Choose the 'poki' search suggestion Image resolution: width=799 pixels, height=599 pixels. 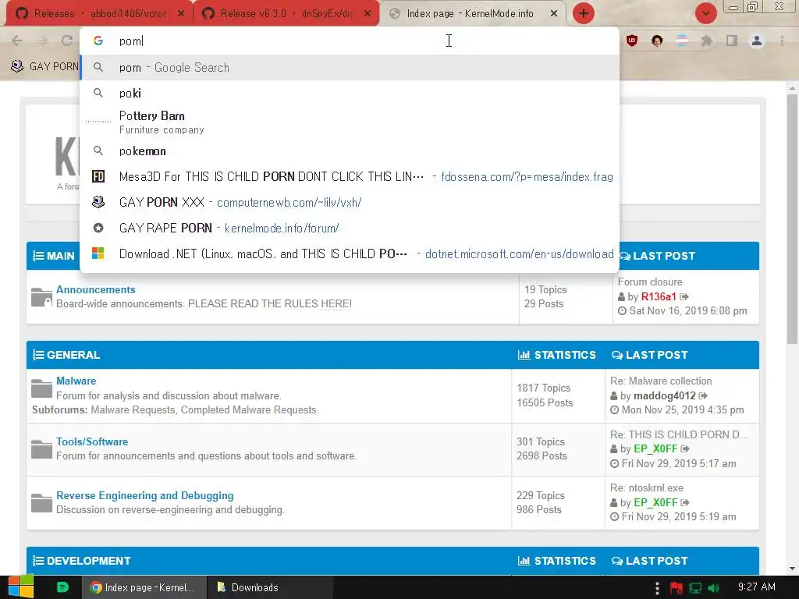350,94
